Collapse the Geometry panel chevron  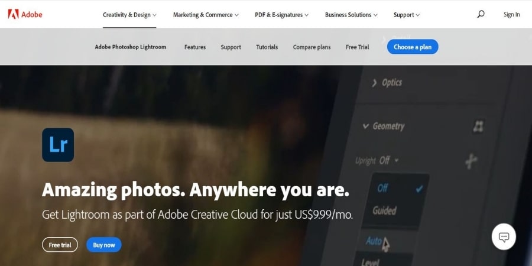(366, 126)
